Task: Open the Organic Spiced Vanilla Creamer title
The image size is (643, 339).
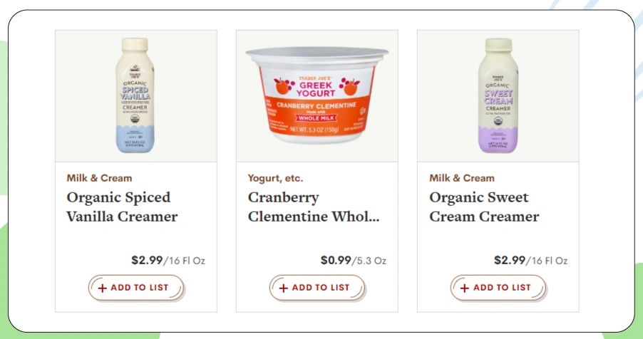Action: pyautogui.click(x=122, y=207)
